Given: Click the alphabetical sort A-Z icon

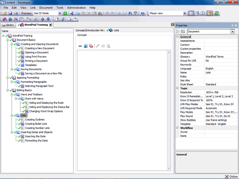Looking at the screenshot, I should [x=183, y=31].
